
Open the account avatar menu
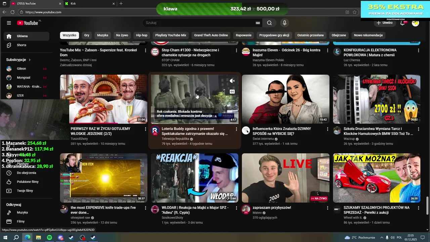(416, 23)
